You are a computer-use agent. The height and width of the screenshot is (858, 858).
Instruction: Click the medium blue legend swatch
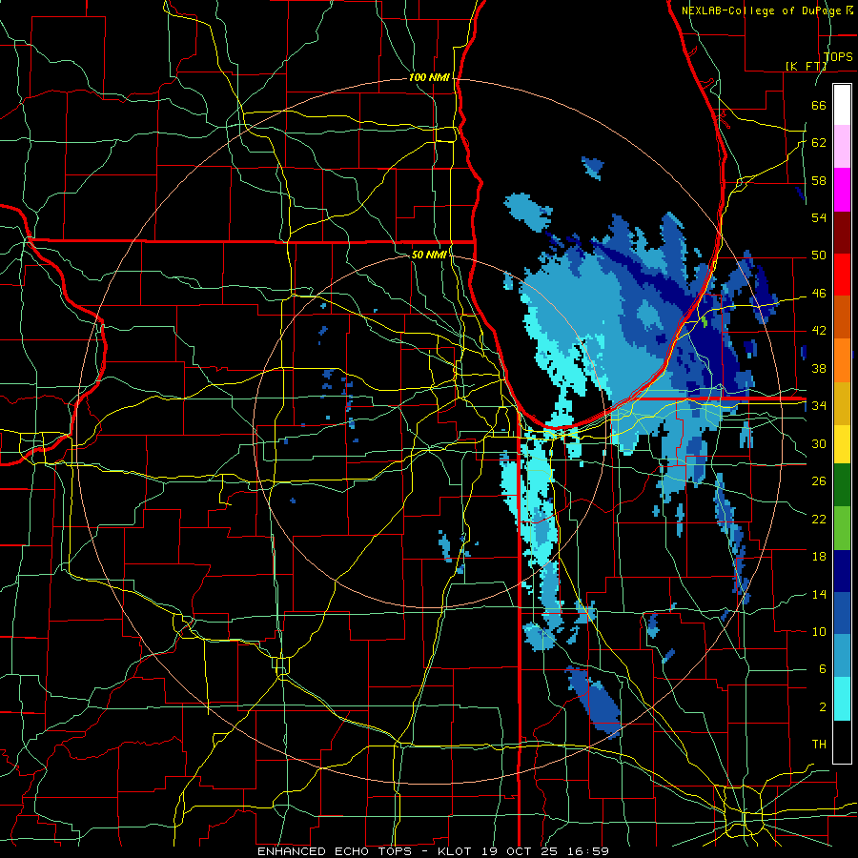click(x=842, y=613)
